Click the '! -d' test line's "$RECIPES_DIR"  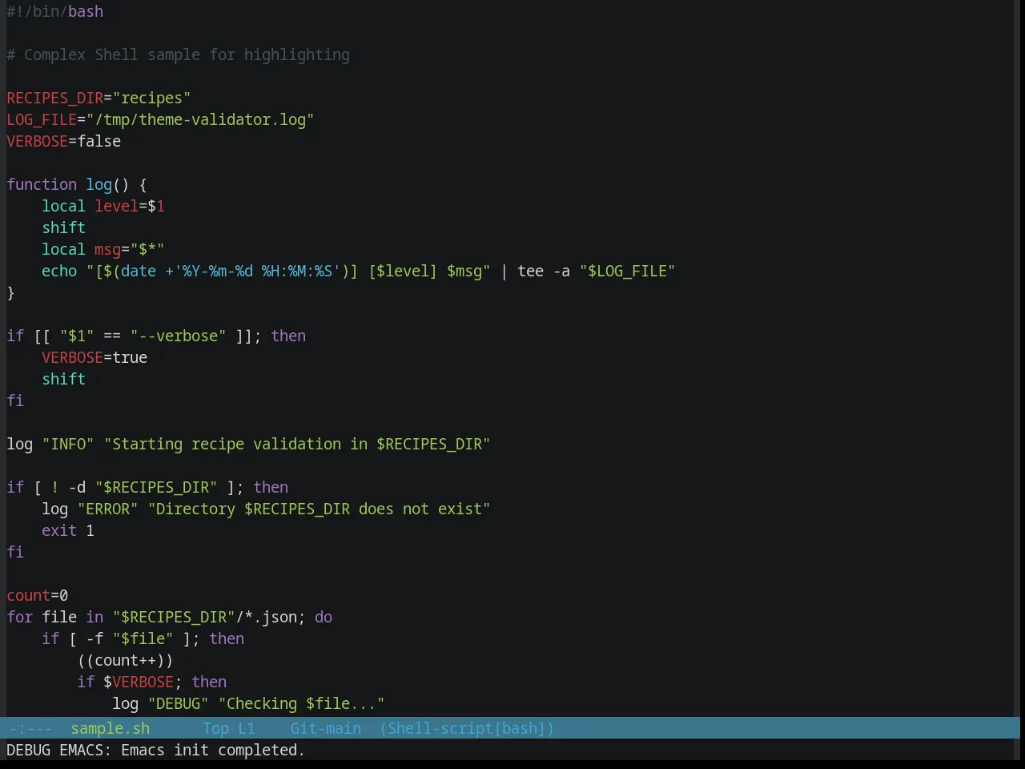coord(156,487)
